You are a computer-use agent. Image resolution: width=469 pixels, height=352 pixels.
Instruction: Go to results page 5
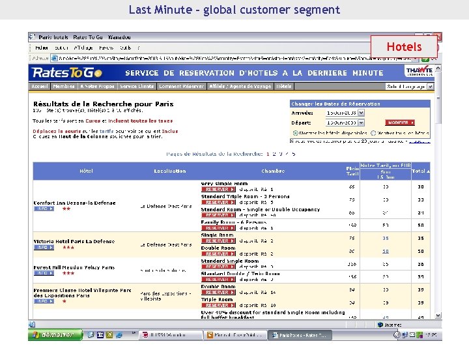click(293, 154)
